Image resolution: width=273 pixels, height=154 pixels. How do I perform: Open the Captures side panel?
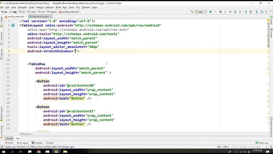pyautogui.click(x=1, y=54)
